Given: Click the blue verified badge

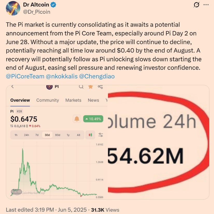Looking at the screenshot, I should point(53,5).
